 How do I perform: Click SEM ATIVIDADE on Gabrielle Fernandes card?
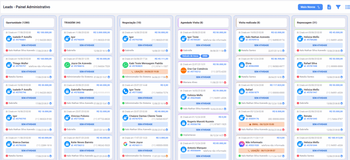pyautogui.click(x=87, y=98)
